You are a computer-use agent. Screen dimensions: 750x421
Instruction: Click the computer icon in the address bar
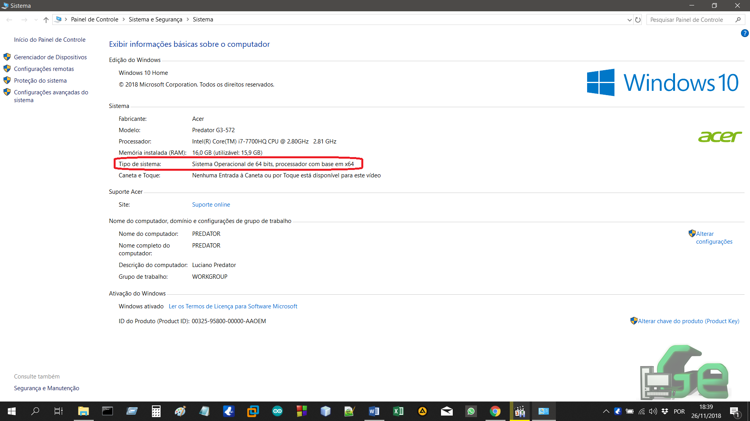[x=59, y=19]
